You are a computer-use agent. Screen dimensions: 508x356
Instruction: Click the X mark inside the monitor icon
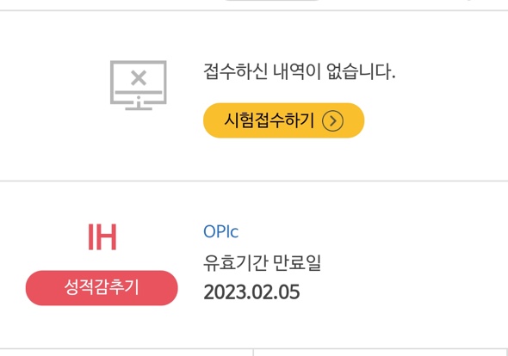(x=139, y=78)
